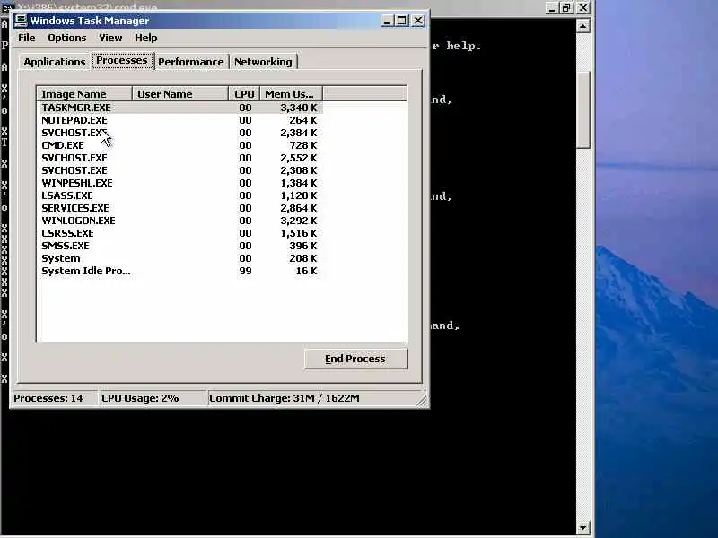Sort by CPU column header

(x=244, y=94)
